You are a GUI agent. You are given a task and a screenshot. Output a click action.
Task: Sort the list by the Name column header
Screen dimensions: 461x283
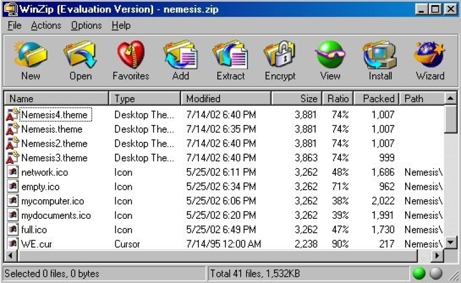56,99
